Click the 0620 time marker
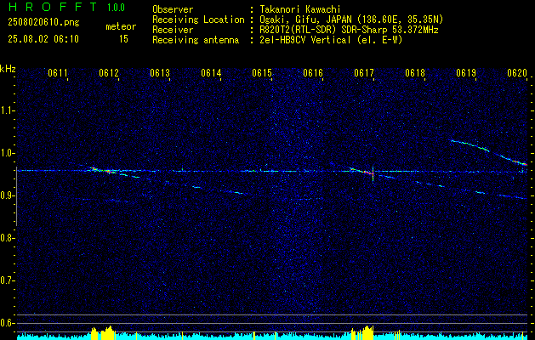This screenshot has height=340, width=535. (x=517, y=72)
